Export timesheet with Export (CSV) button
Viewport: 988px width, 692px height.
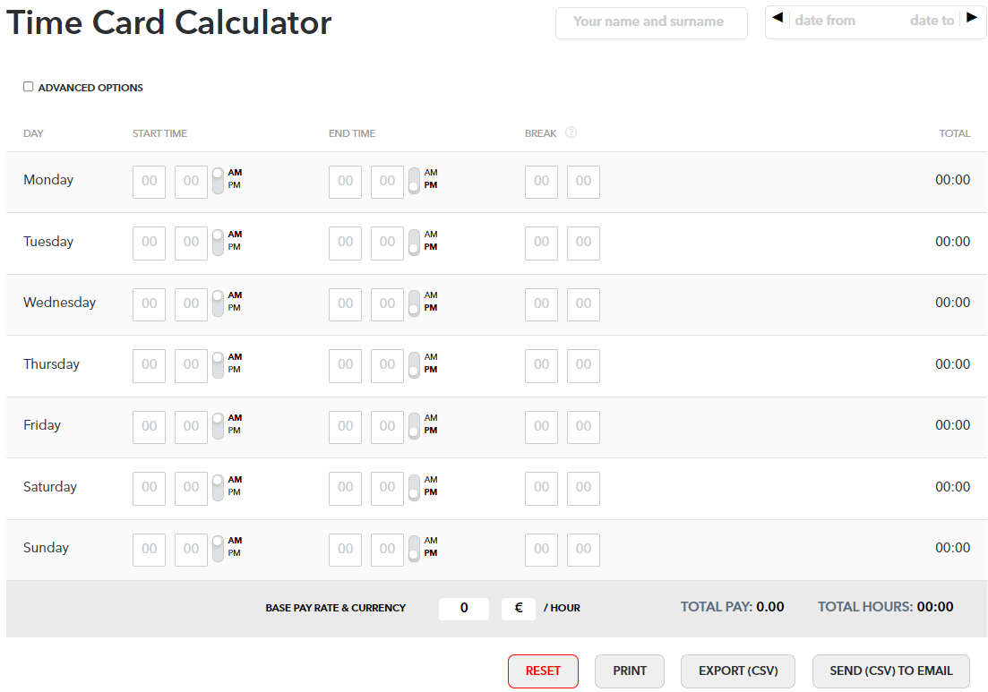[x=737, y=671]
